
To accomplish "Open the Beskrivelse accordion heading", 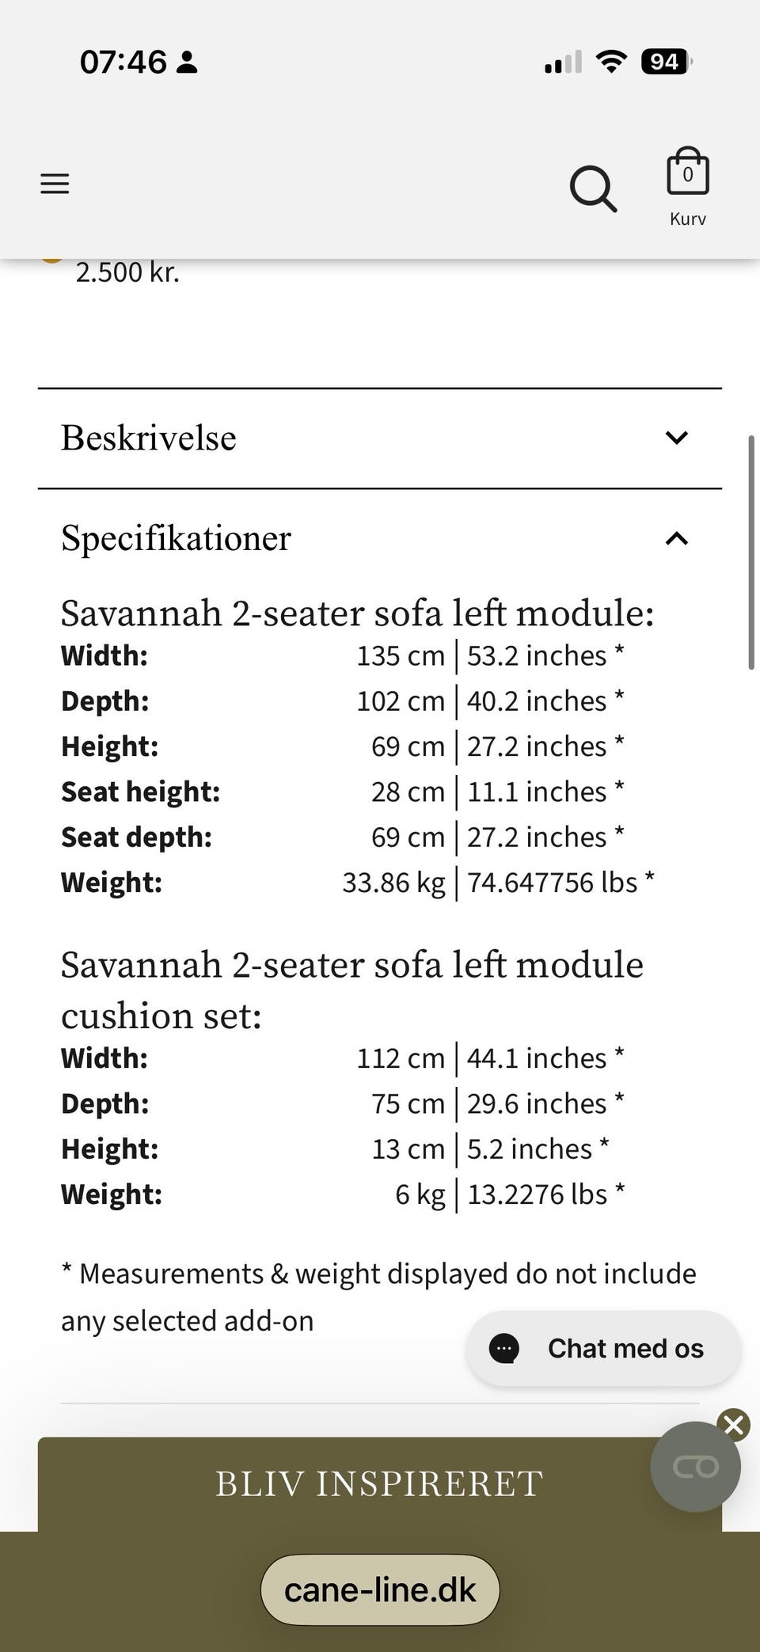I will point(149,438).
